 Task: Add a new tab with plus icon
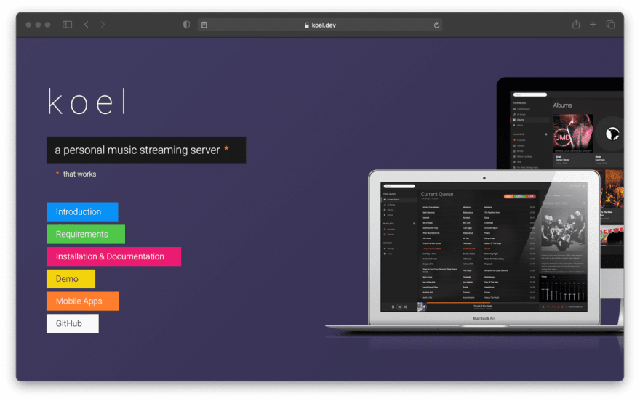(x=593, y=25)
